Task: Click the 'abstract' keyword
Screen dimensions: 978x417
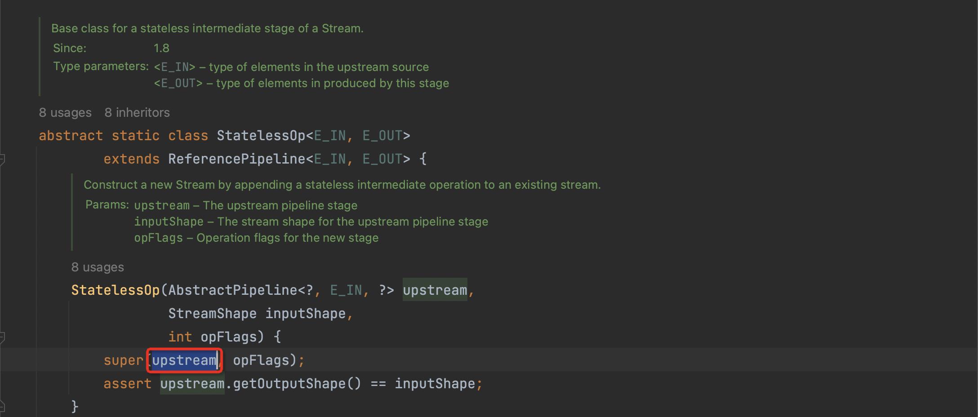Action: point(71,136)
